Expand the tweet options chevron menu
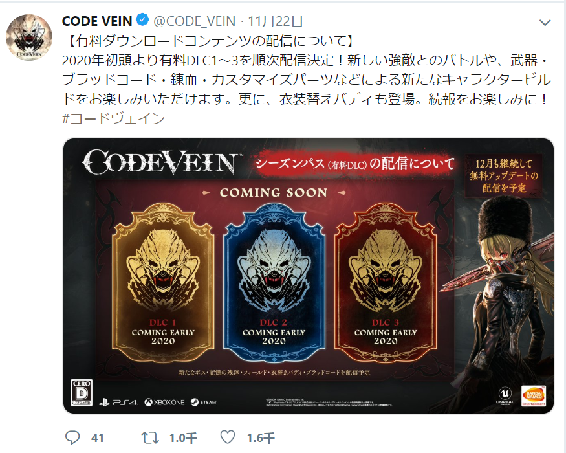Screen dimensions: 566x453 point(545,23)
